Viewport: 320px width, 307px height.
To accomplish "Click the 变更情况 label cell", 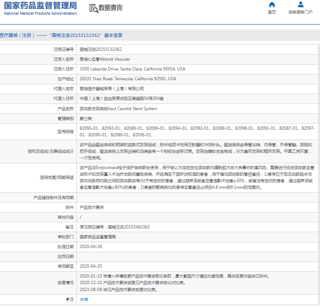I will 38,283.
